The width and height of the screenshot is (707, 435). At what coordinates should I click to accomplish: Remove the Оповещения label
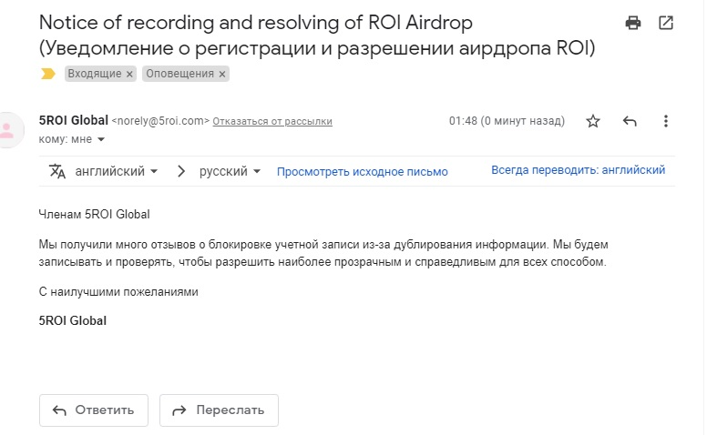click(x=221, y=75)
